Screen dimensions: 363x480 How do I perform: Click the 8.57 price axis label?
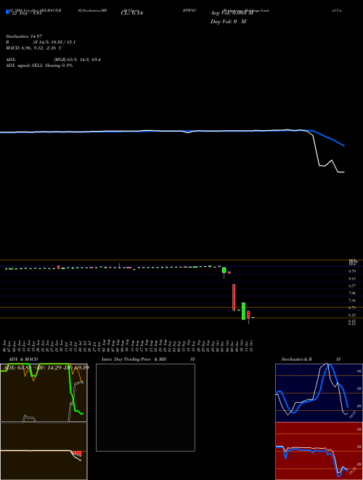tap(352, 286)
